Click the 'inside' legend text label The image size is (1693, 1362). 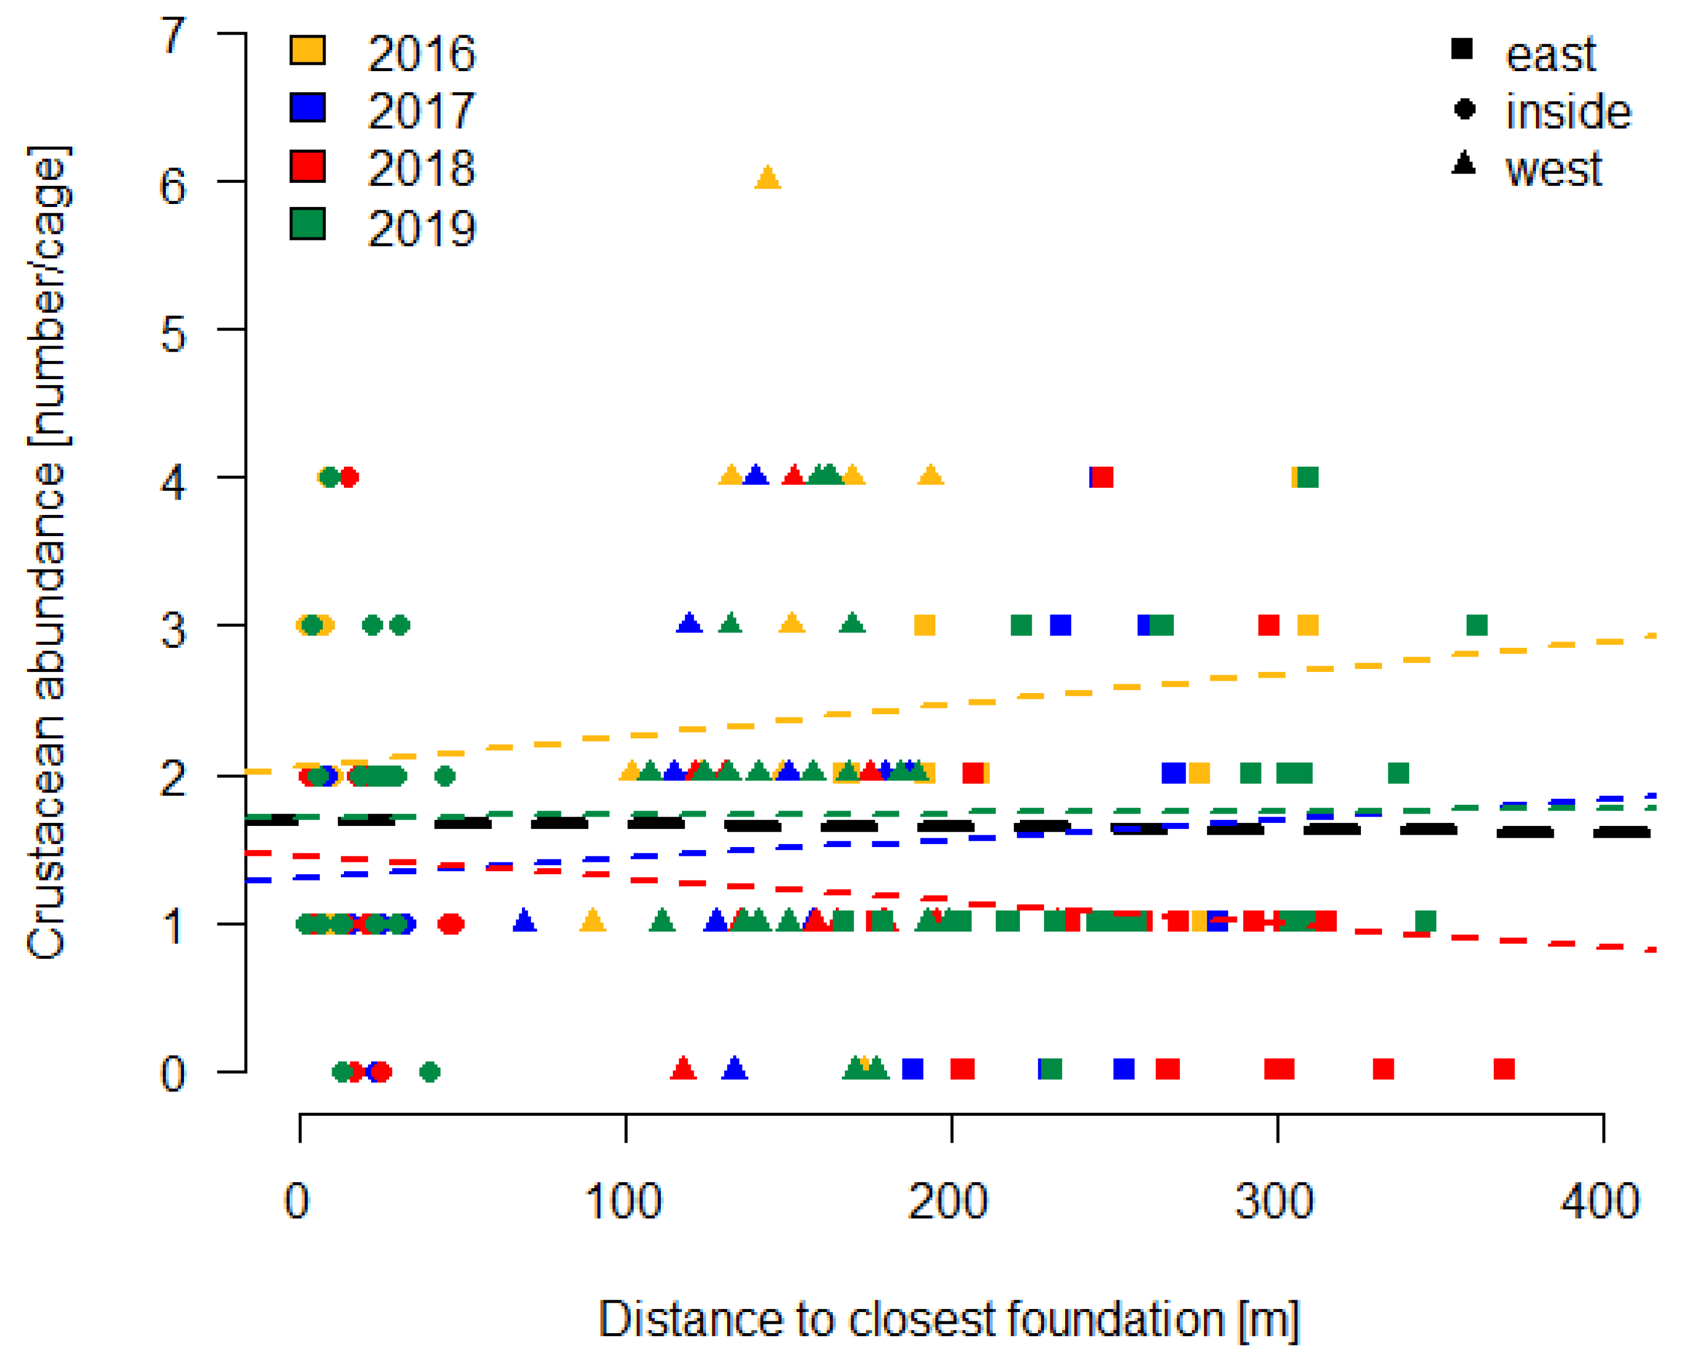click(x=1568, y=112)
